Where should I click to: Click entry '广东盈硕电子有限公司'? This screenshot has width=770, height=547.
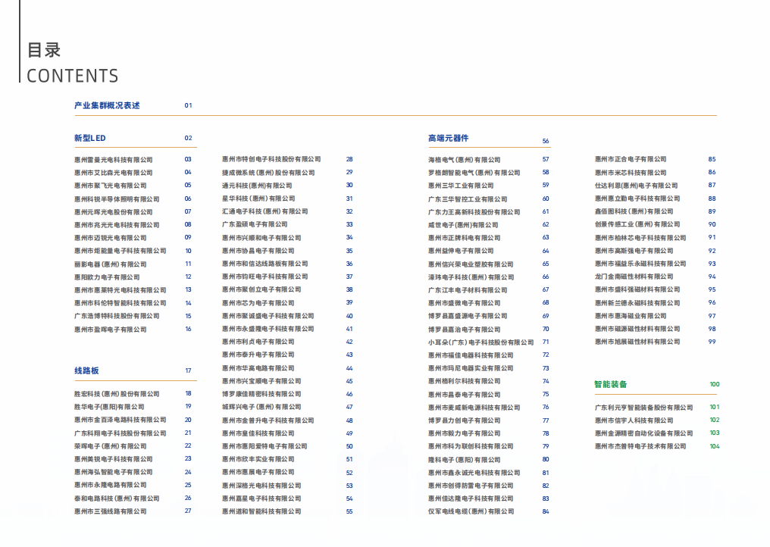[255, 224]
